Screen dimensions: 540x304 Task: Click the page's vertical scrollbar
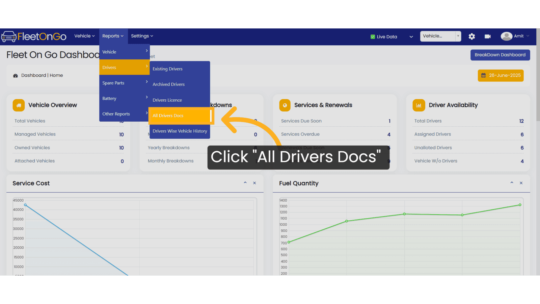pos(538,74)
